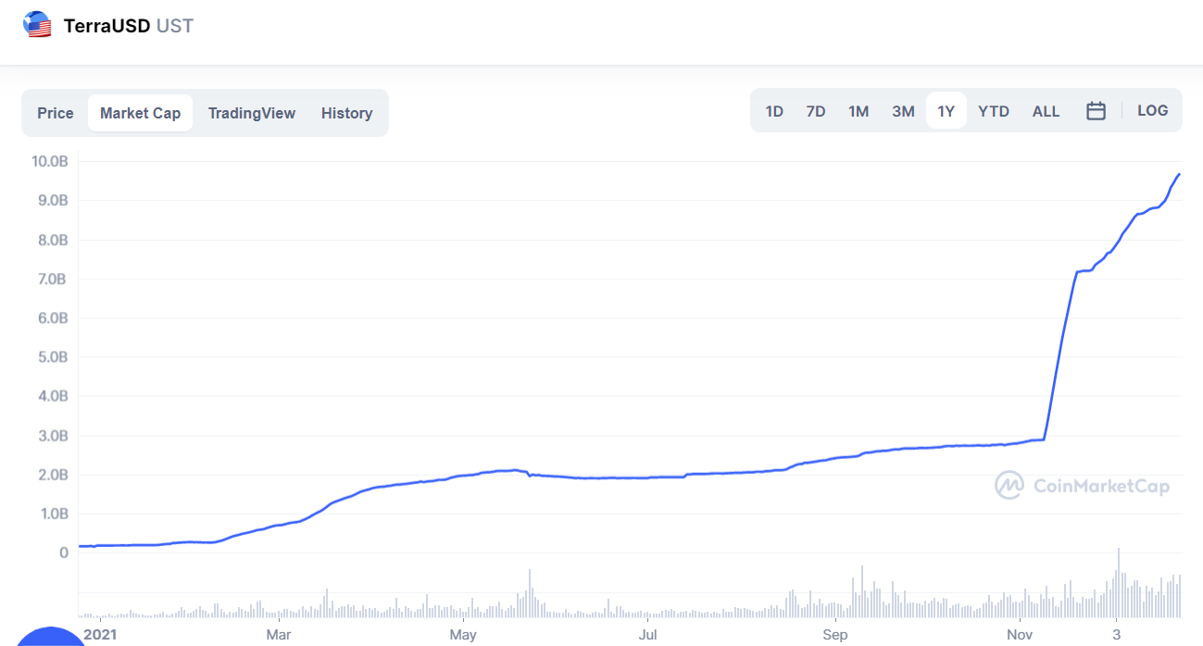Select the 1Y time range

coord(946,111)
